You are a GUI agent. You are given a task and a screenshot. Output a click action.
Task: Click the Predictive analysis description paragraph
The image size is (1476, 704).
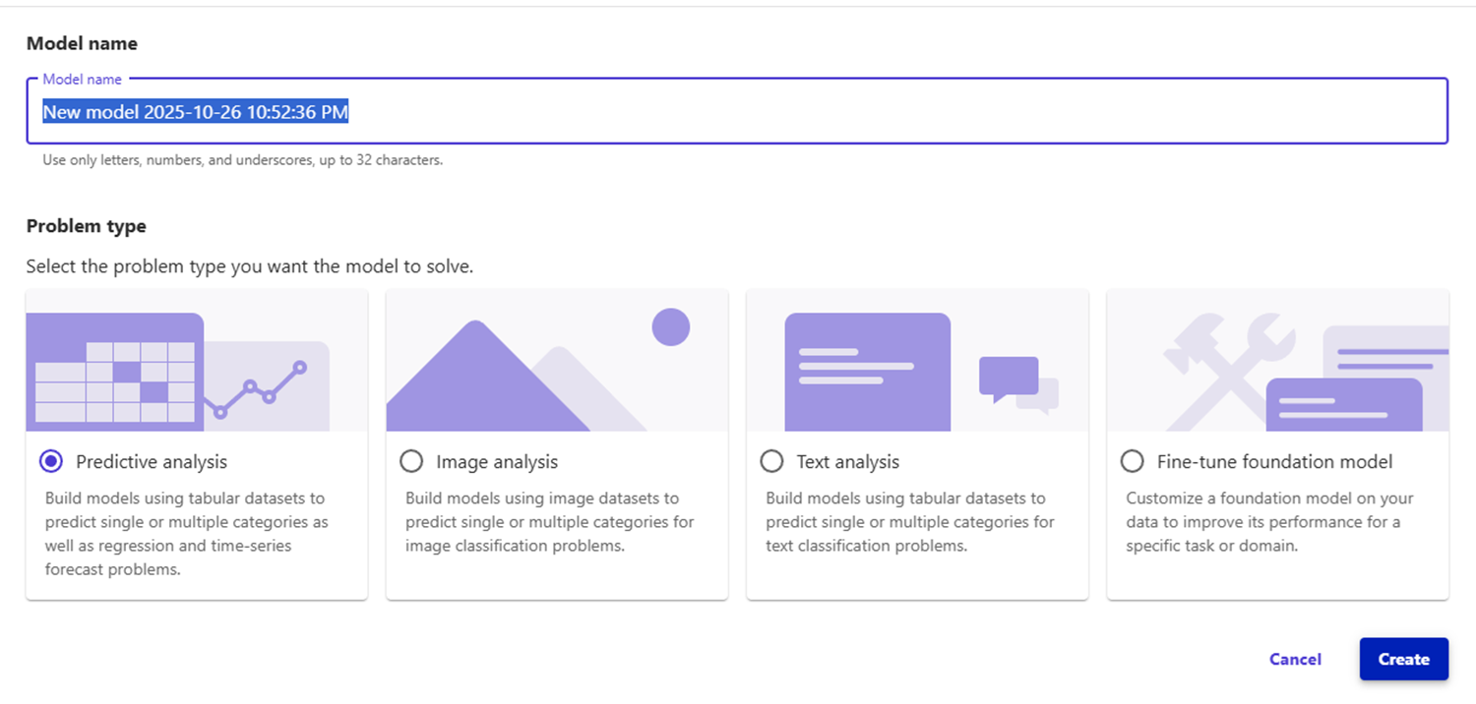coord(186,534)
